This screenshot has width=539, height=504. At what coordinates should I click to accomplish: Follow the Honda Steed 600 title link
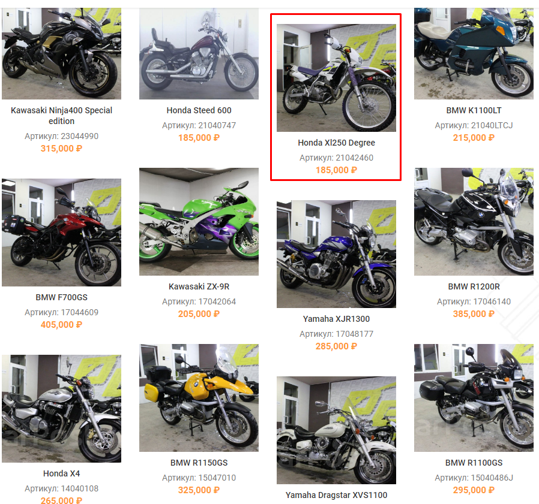(199, 110)
